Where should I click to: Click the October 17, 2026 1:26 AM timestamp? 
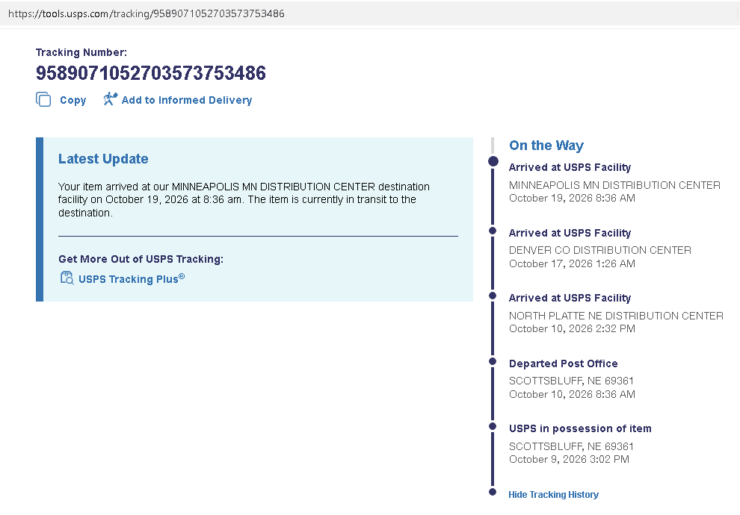572,263
